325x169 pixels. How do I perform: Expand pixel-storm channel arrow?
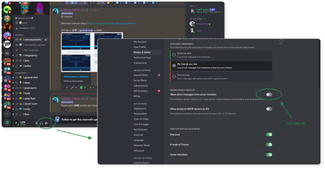click(13, 88)
